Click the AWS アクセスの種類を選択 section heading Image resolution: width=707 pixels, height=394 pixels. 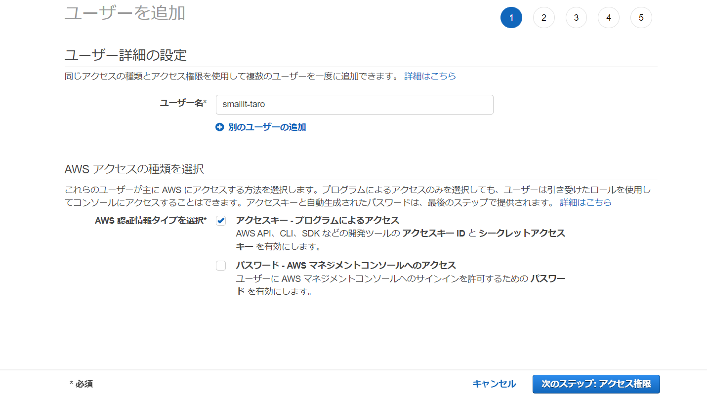click(x=134, y=169)
